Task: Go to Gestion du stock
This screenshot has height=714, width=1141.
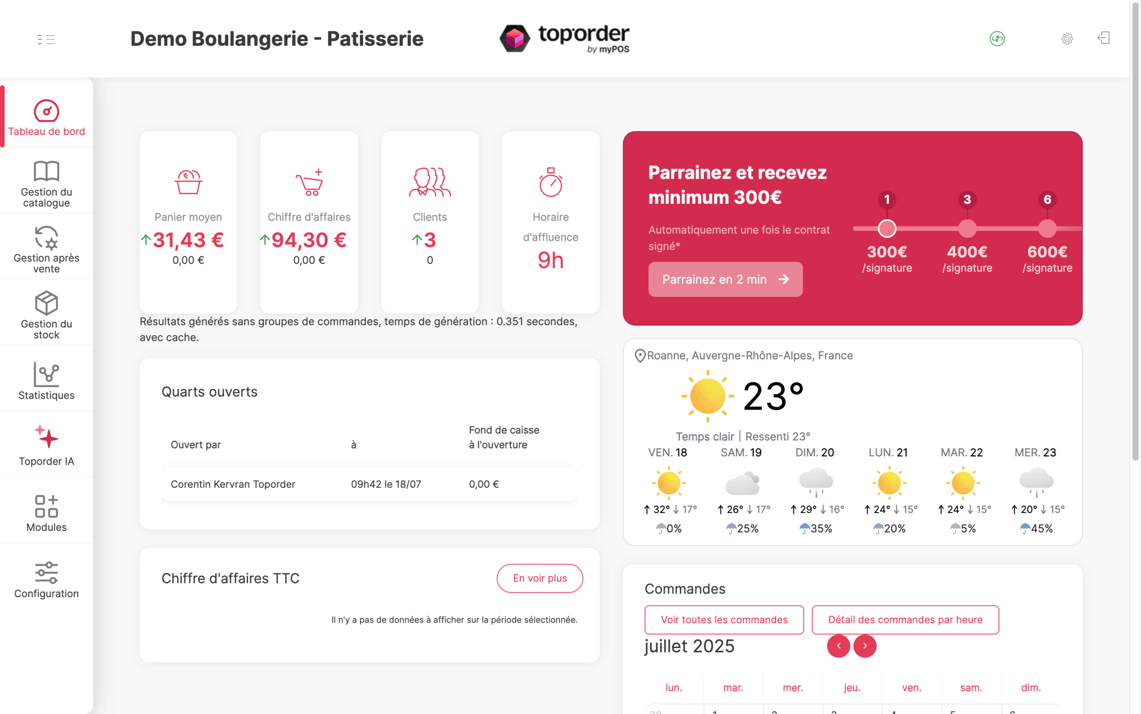Action: pyautogui.click(x=46, y=315)
